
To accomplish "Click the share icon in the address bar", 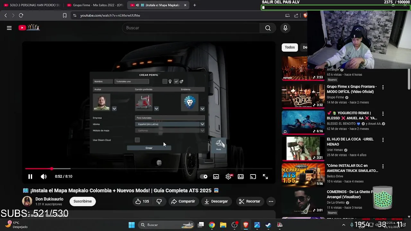I will point(296,15).
